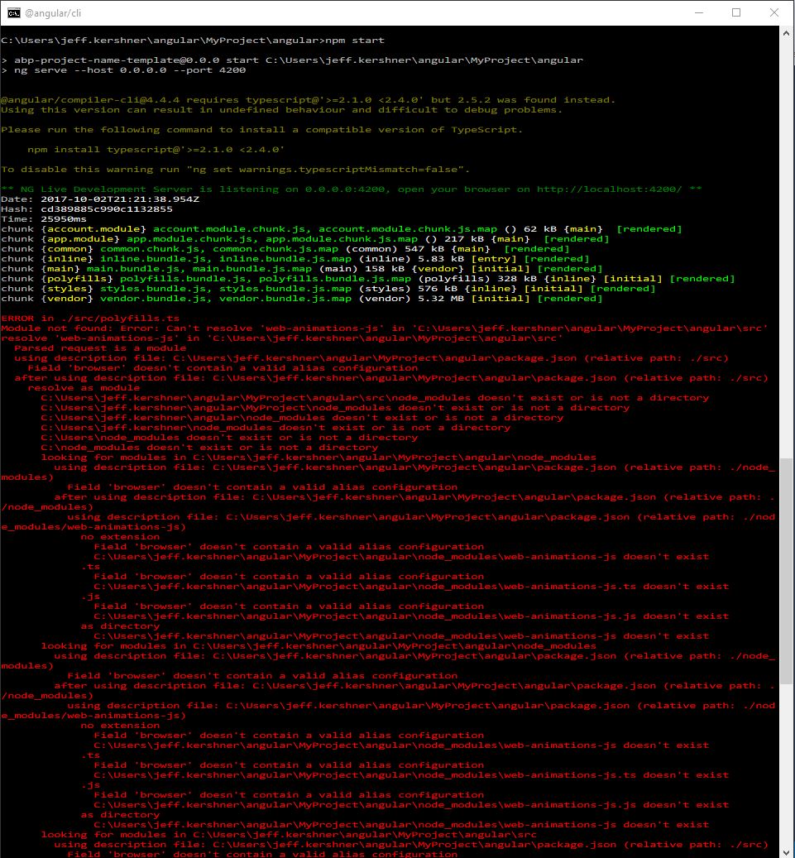795x858 pixels.
Task: Click the abp-project-name-template start line
Action: pyautogui.click(x=248, y=60)
